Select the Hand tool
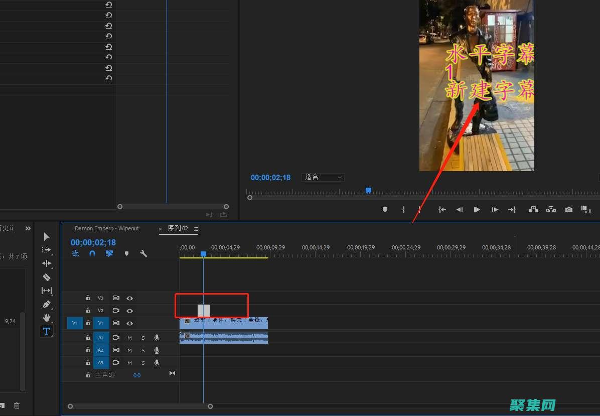Image resolution: width=600 pixels, height=416 pixels. coord(47,318)
